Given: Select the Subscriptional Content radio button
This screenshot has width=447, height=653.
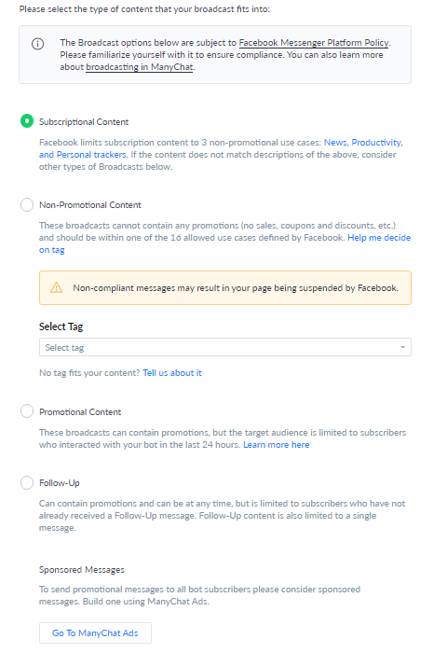Looking at the screenshot, I should click(x=27, y=121).
